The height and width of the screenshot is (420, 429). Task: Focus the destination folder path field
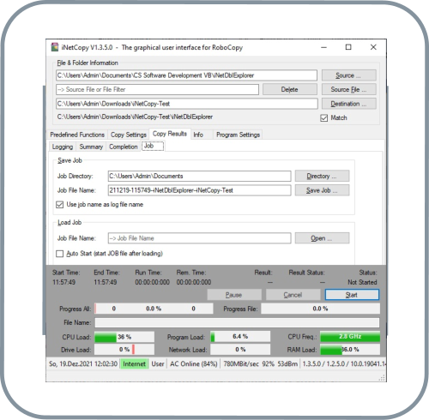click(187, 104)
